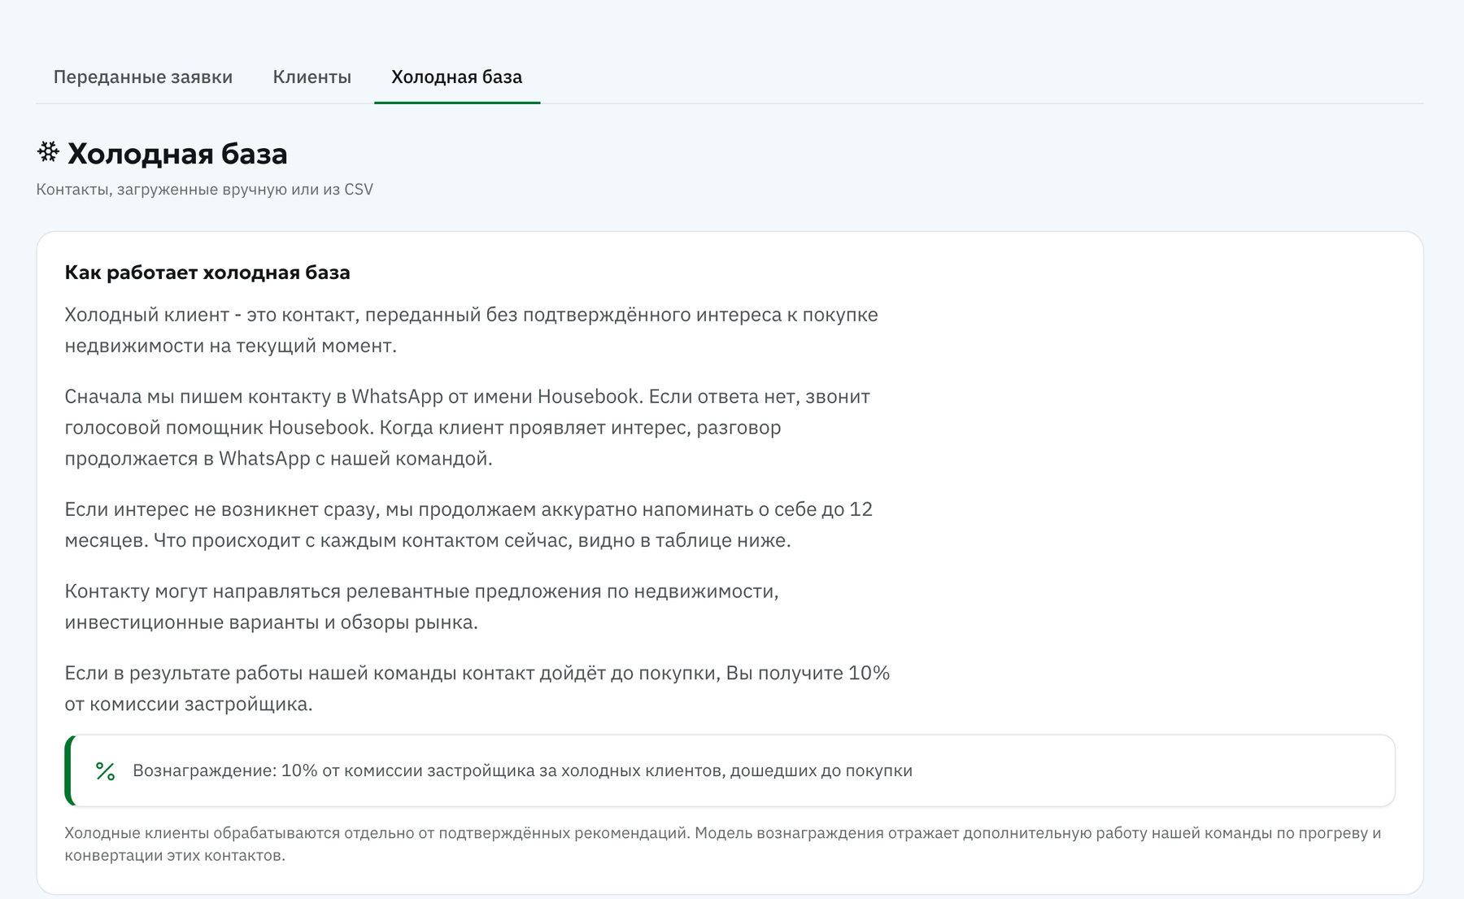Click the Холодная база page heading
1464x899 pixels.
177,154
